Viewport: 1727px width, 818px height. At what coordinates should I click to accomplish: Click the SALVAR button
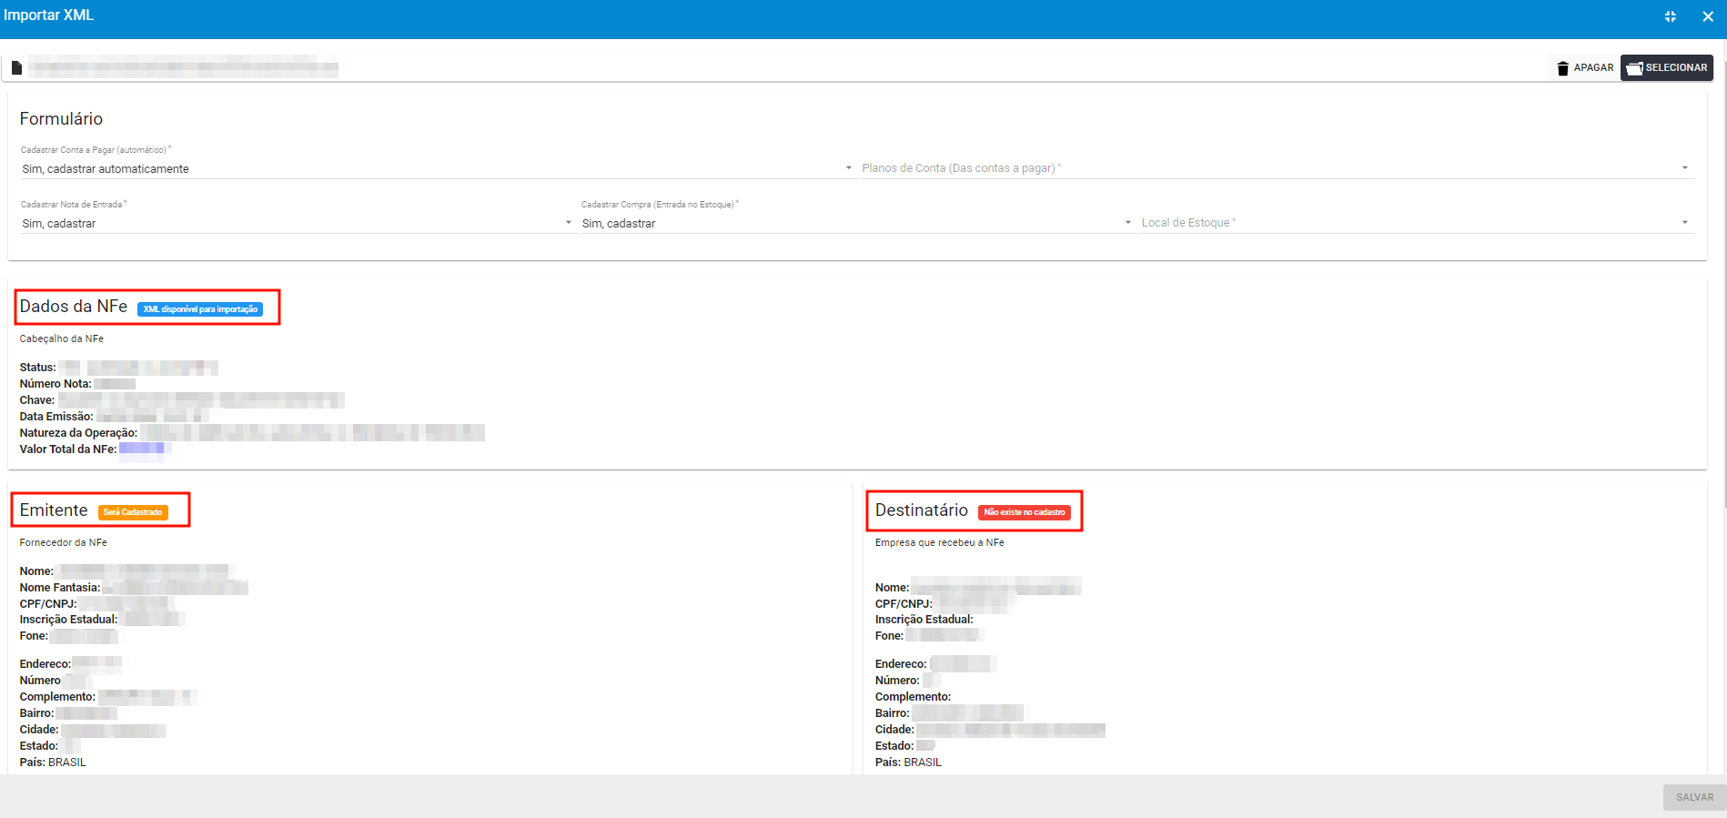1694,797
